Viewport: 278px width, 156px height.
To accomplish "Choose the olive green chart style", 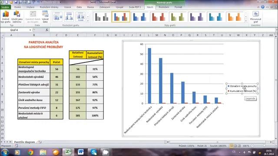I will pyautogui.click(x=178, y=17).
